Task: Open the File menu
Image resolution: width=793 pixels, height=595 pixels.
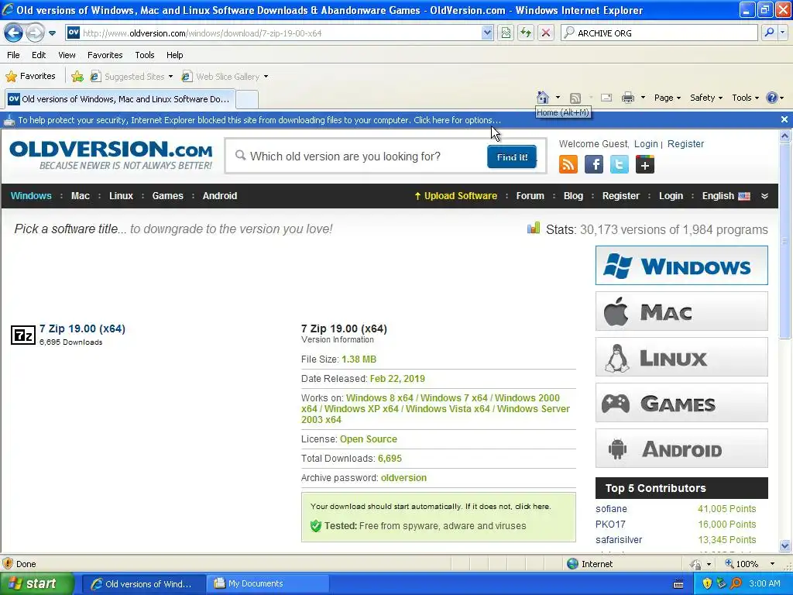Action: [x=14, y=55]
